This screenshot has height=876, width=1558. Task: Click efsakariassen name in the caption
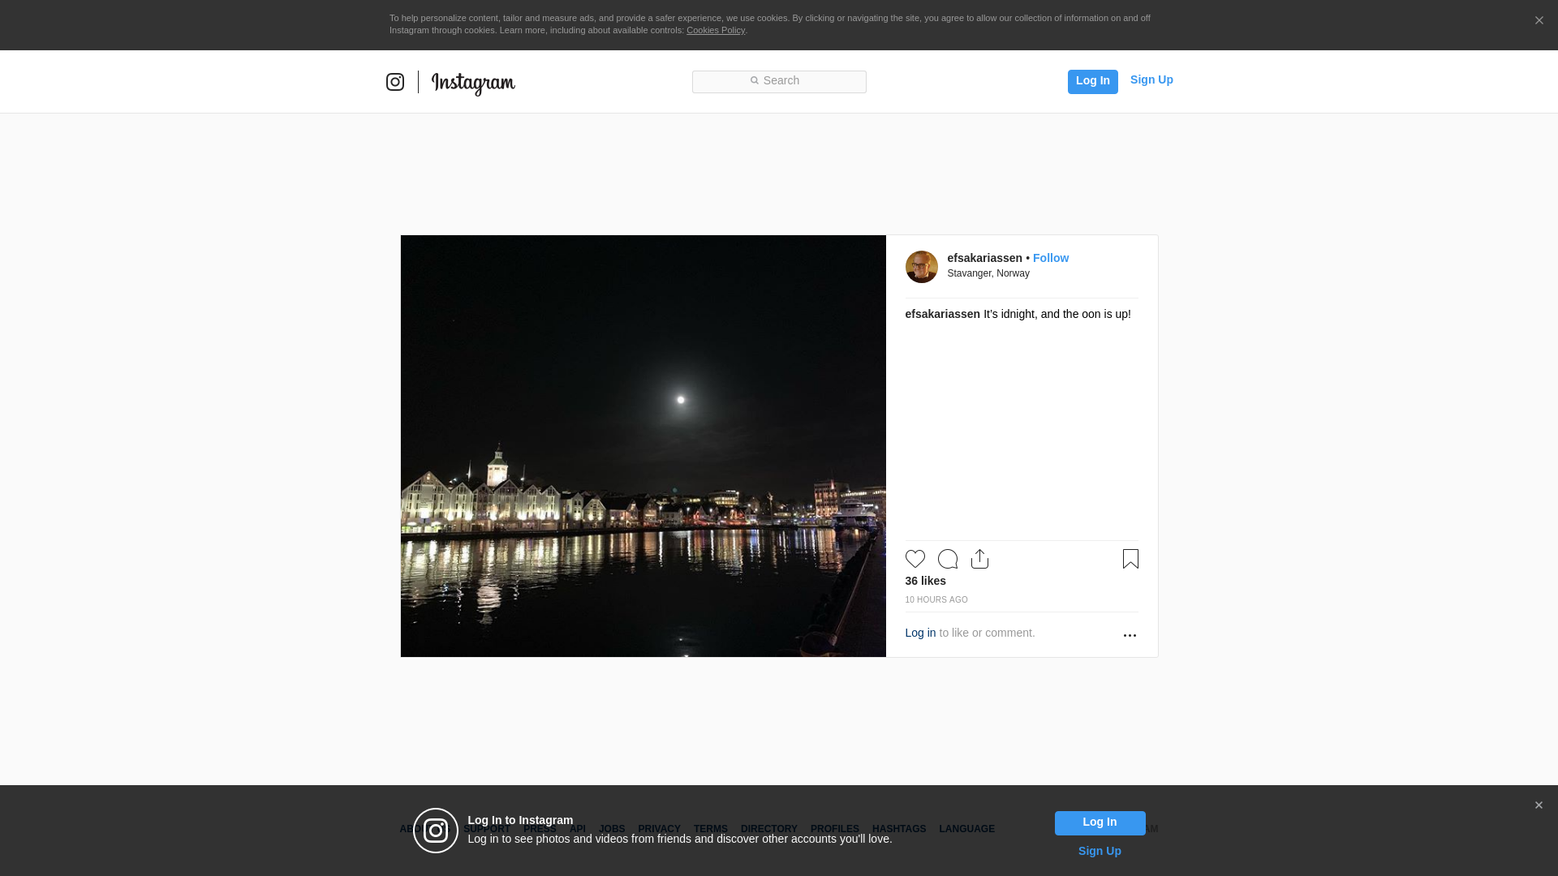tap(942, 315)
